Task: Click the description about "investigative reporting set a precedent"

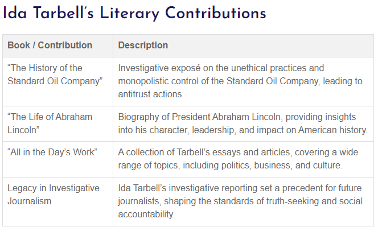Action: (243, 201)
